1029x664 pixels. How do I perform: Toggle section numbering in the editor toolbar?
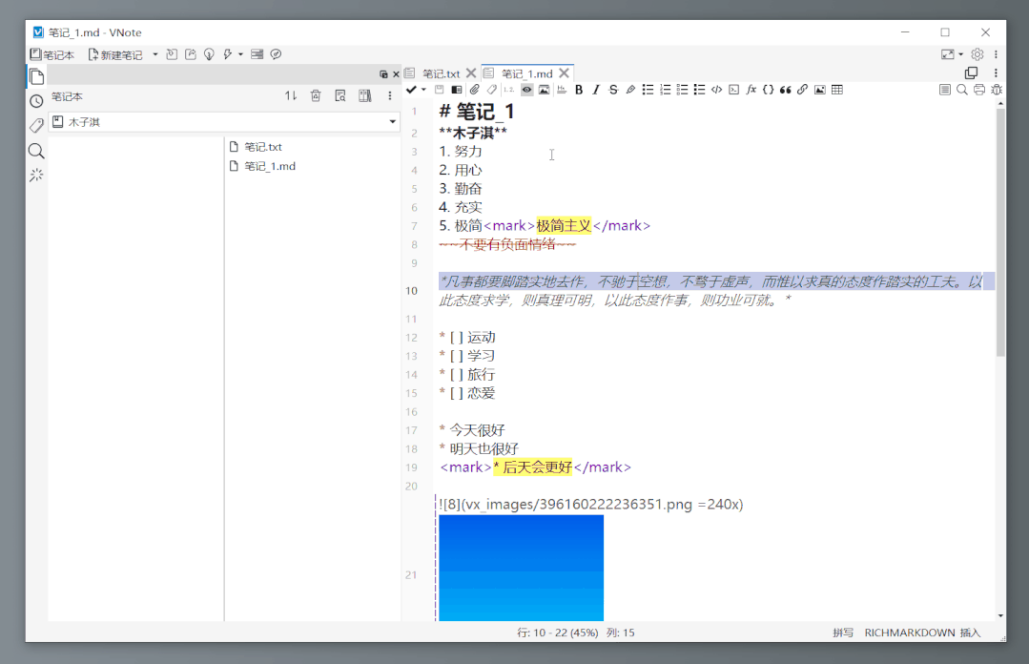[x=508, y=90]
